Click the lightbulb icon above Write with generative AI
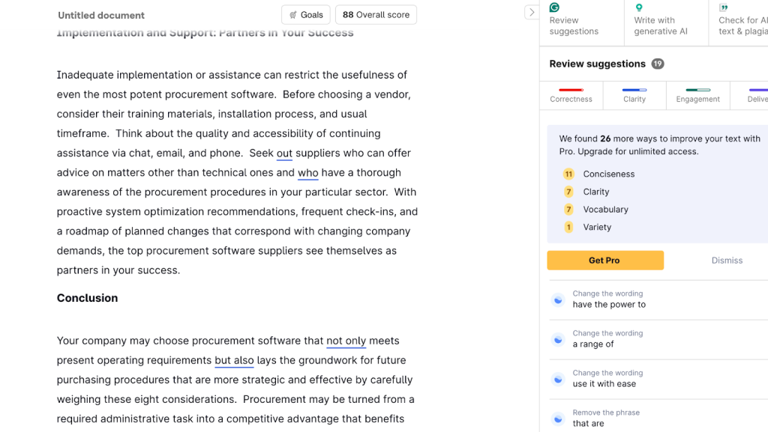Image resolution: width=768 pixels, height=432 pixels. [639, 7]
